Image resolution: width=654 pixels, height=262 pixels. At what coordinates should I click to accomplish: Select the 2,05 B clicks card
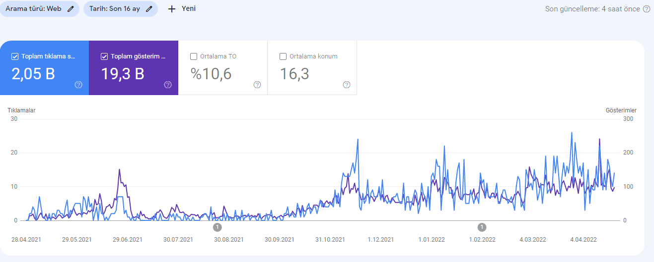coord(45,68)
